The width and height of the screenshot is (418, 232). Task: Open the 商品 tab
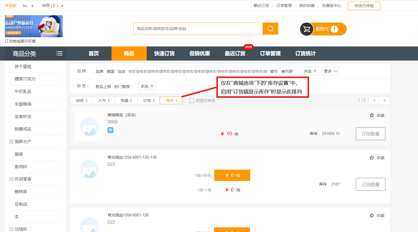(129, 53)
